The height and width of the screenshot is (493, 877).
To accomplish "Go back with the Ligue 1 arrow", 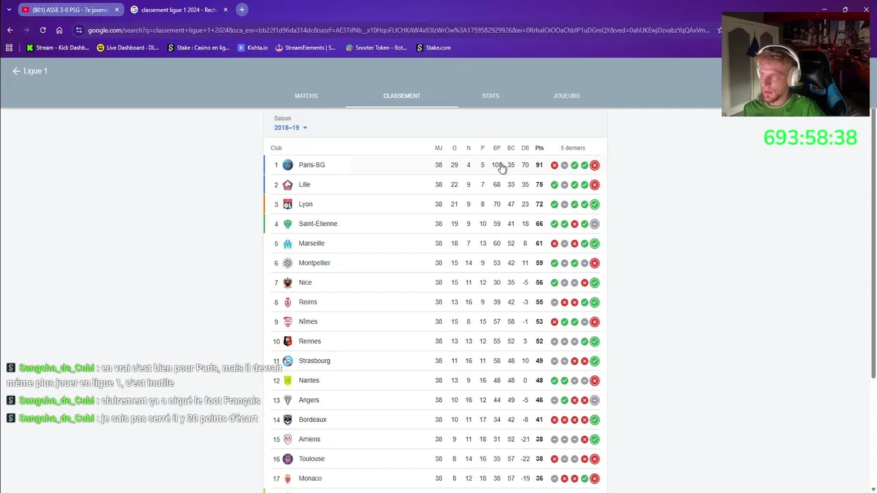I will 16,71.
